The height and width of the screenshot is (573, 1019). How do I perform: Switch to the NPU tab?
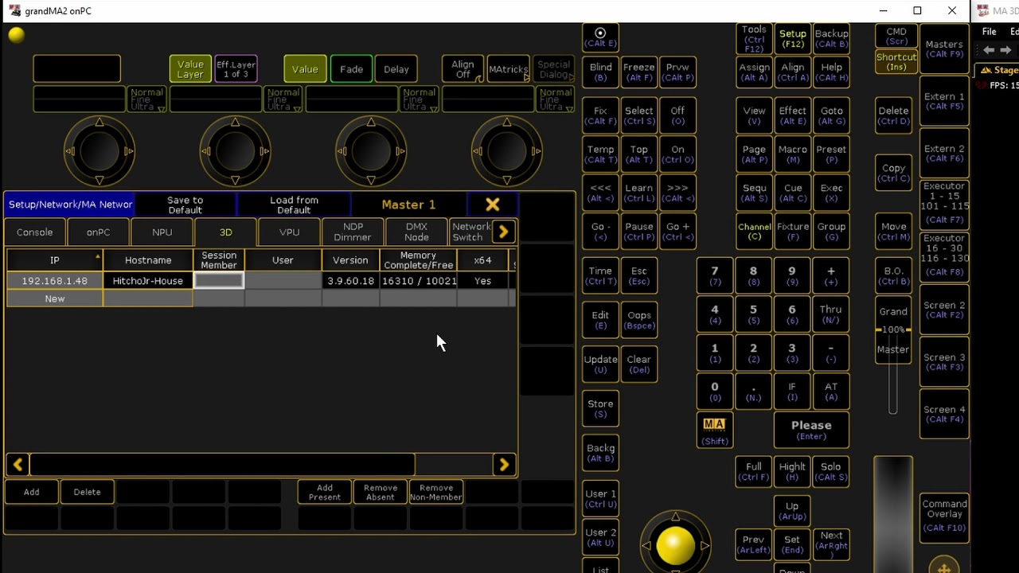[162, 232]
